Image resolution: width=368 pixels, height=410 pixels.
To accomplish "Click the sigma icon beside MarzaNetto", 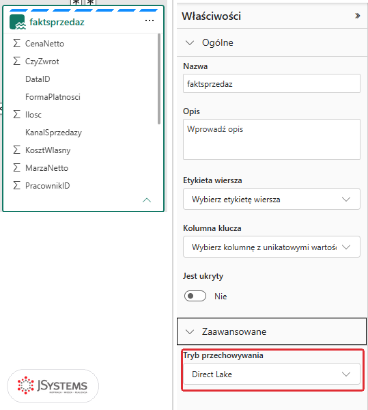I will point(16,167).
